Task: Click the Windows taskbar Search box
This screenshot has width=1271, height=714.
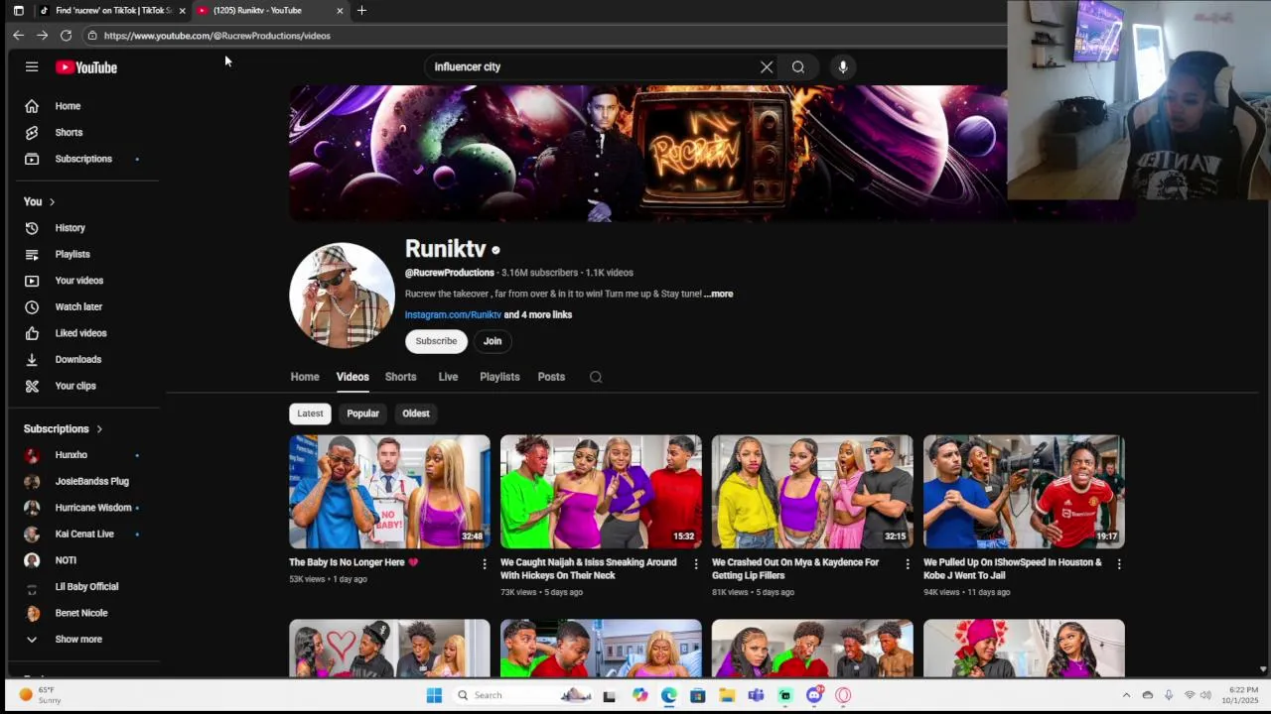Action: tap(524, 695)
